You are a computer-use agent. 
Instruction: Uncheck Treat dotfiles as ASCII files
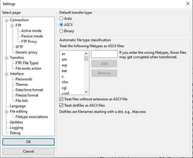click(61, 105)
